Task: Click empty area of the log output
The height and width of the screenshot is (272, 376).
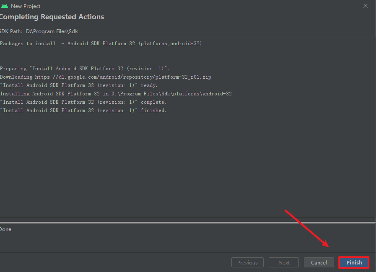Action: coord(189,167)
